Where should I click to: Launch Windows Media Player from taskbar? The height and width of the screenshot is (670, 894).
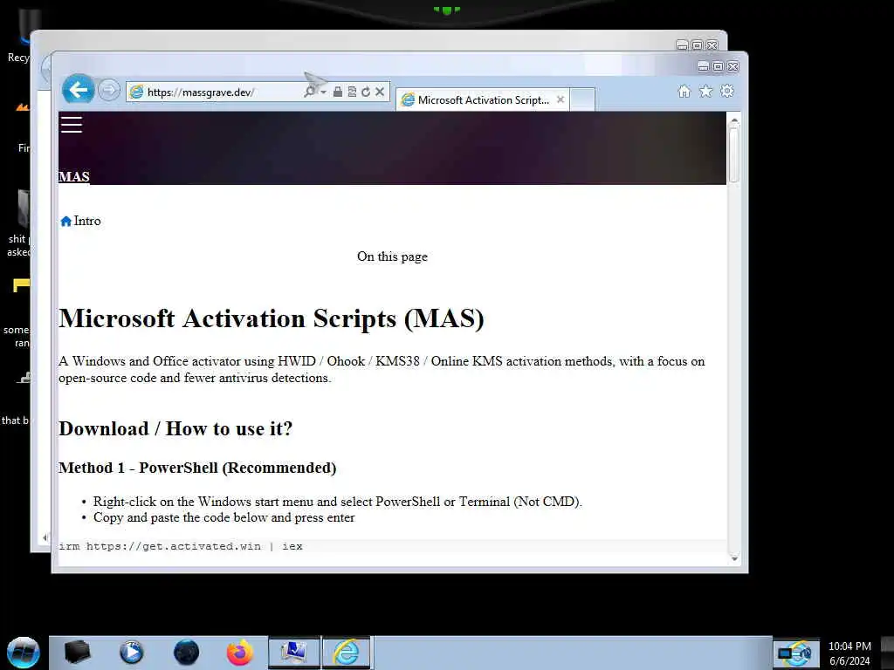coord(131,653)
